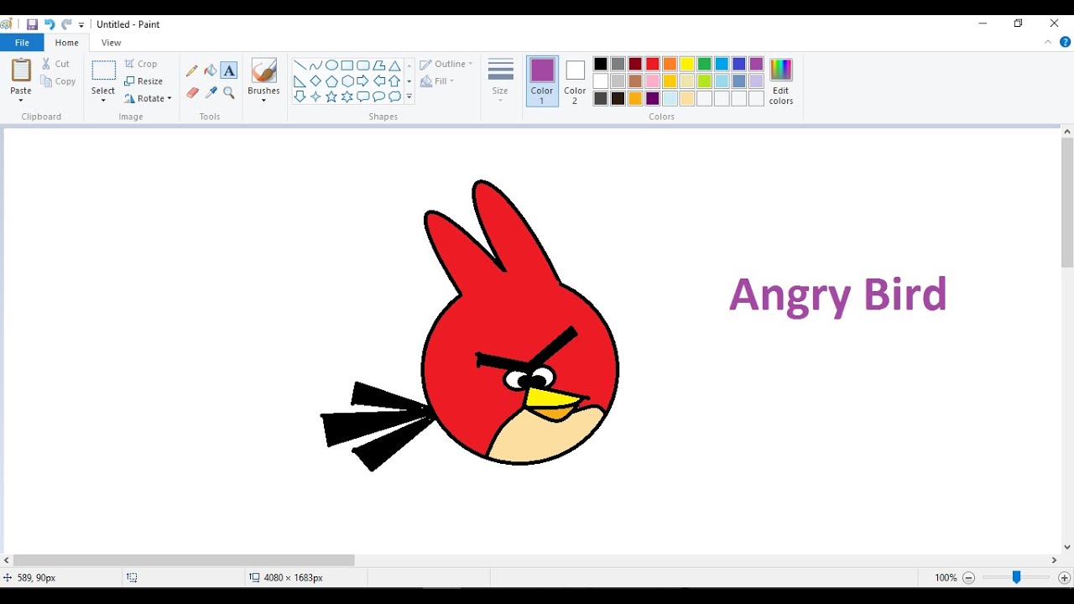Click the Cut button
The height and width of the screenshot is (604, 1074).
coord(55,64)
